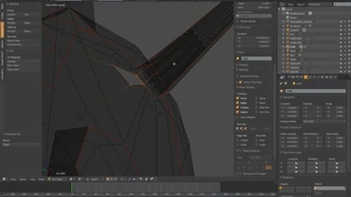Screen dimensions: 351x197
Task: Click the 3D Cursor X location field
Action: (x=254, y=38)
